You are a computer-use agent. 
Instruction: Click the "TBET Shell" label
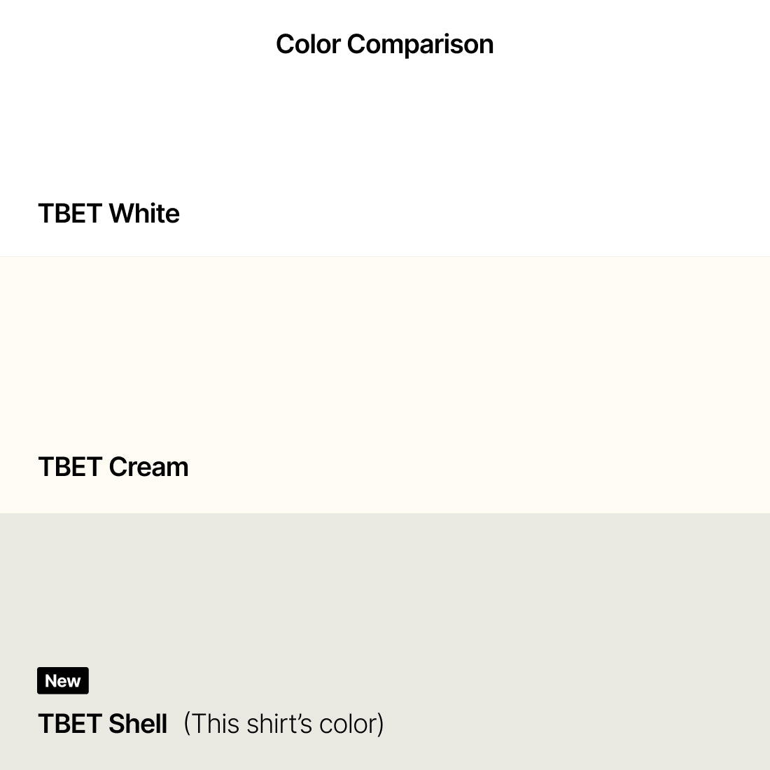click(x=102, y=724)
